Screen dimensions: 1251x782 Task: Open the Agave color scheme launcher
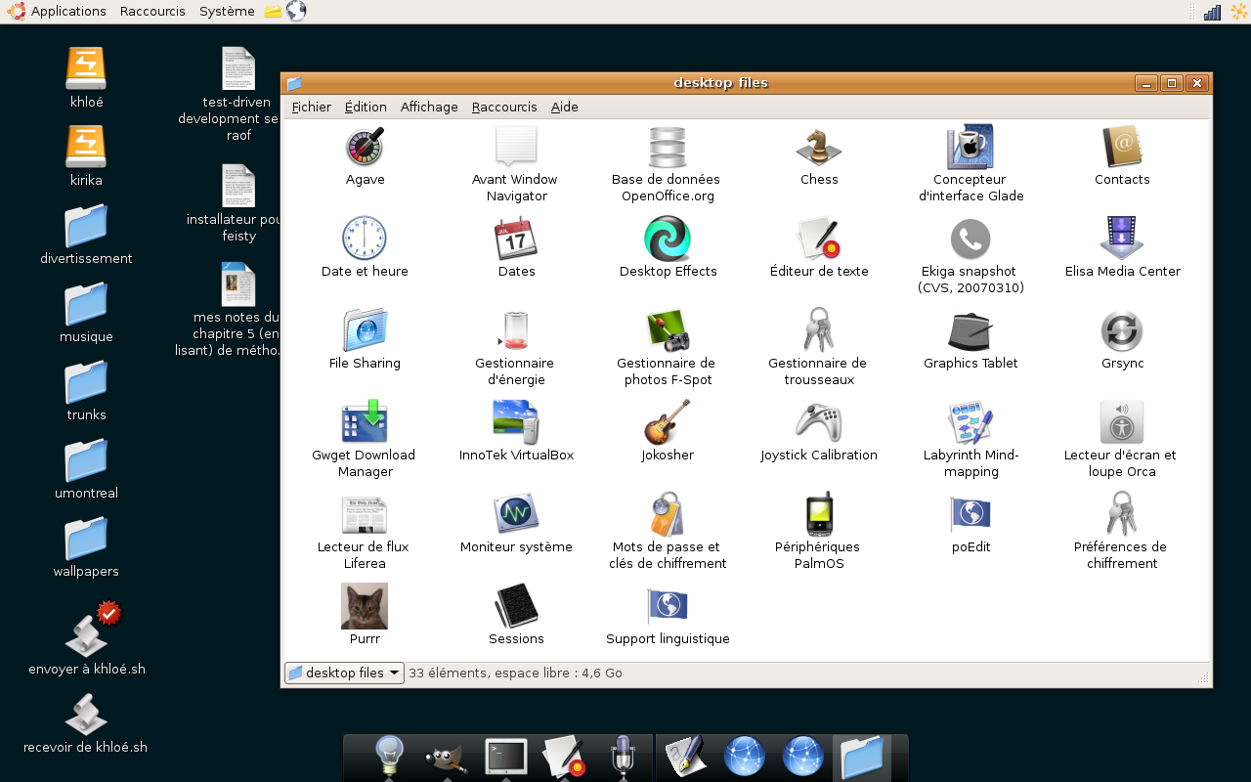[365, 147]
